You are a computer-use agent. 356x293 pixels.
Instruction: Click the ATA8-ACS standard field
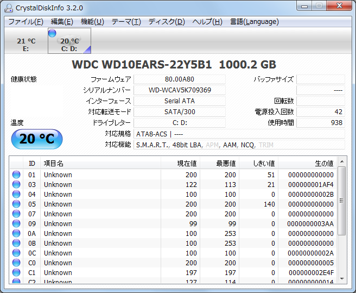(x=239, y=134)
